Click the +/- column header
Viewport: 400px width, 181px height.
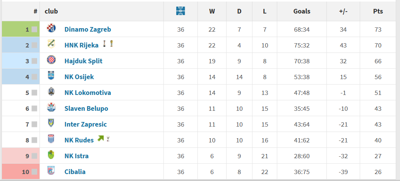pyautogui.click(x=343, y=12)
